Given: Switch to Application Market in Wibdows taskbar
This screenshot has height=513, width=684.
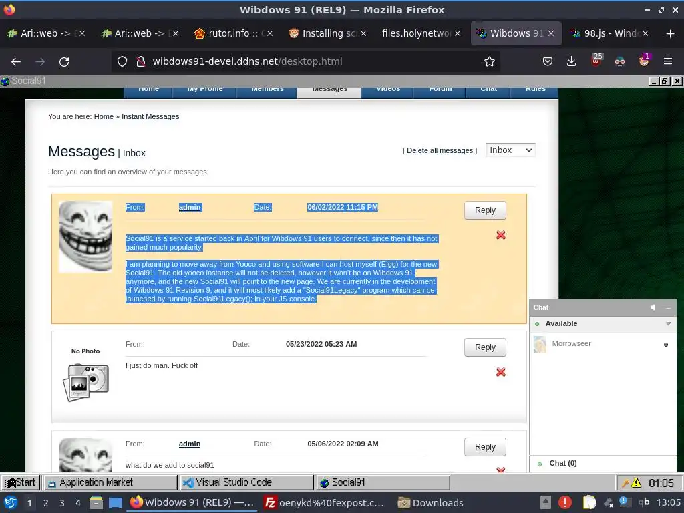Looking at the screenshot, I should click(112, 482).
